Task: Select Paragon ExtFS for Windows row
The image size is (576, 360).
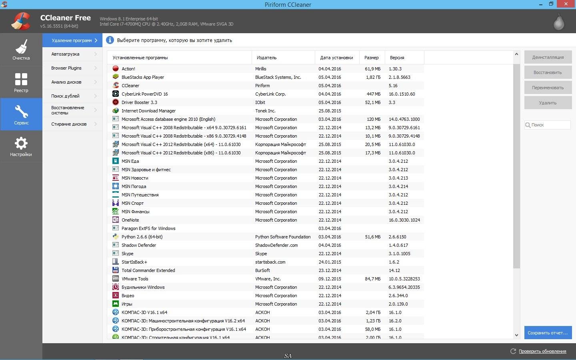Action: coord(266,228)
